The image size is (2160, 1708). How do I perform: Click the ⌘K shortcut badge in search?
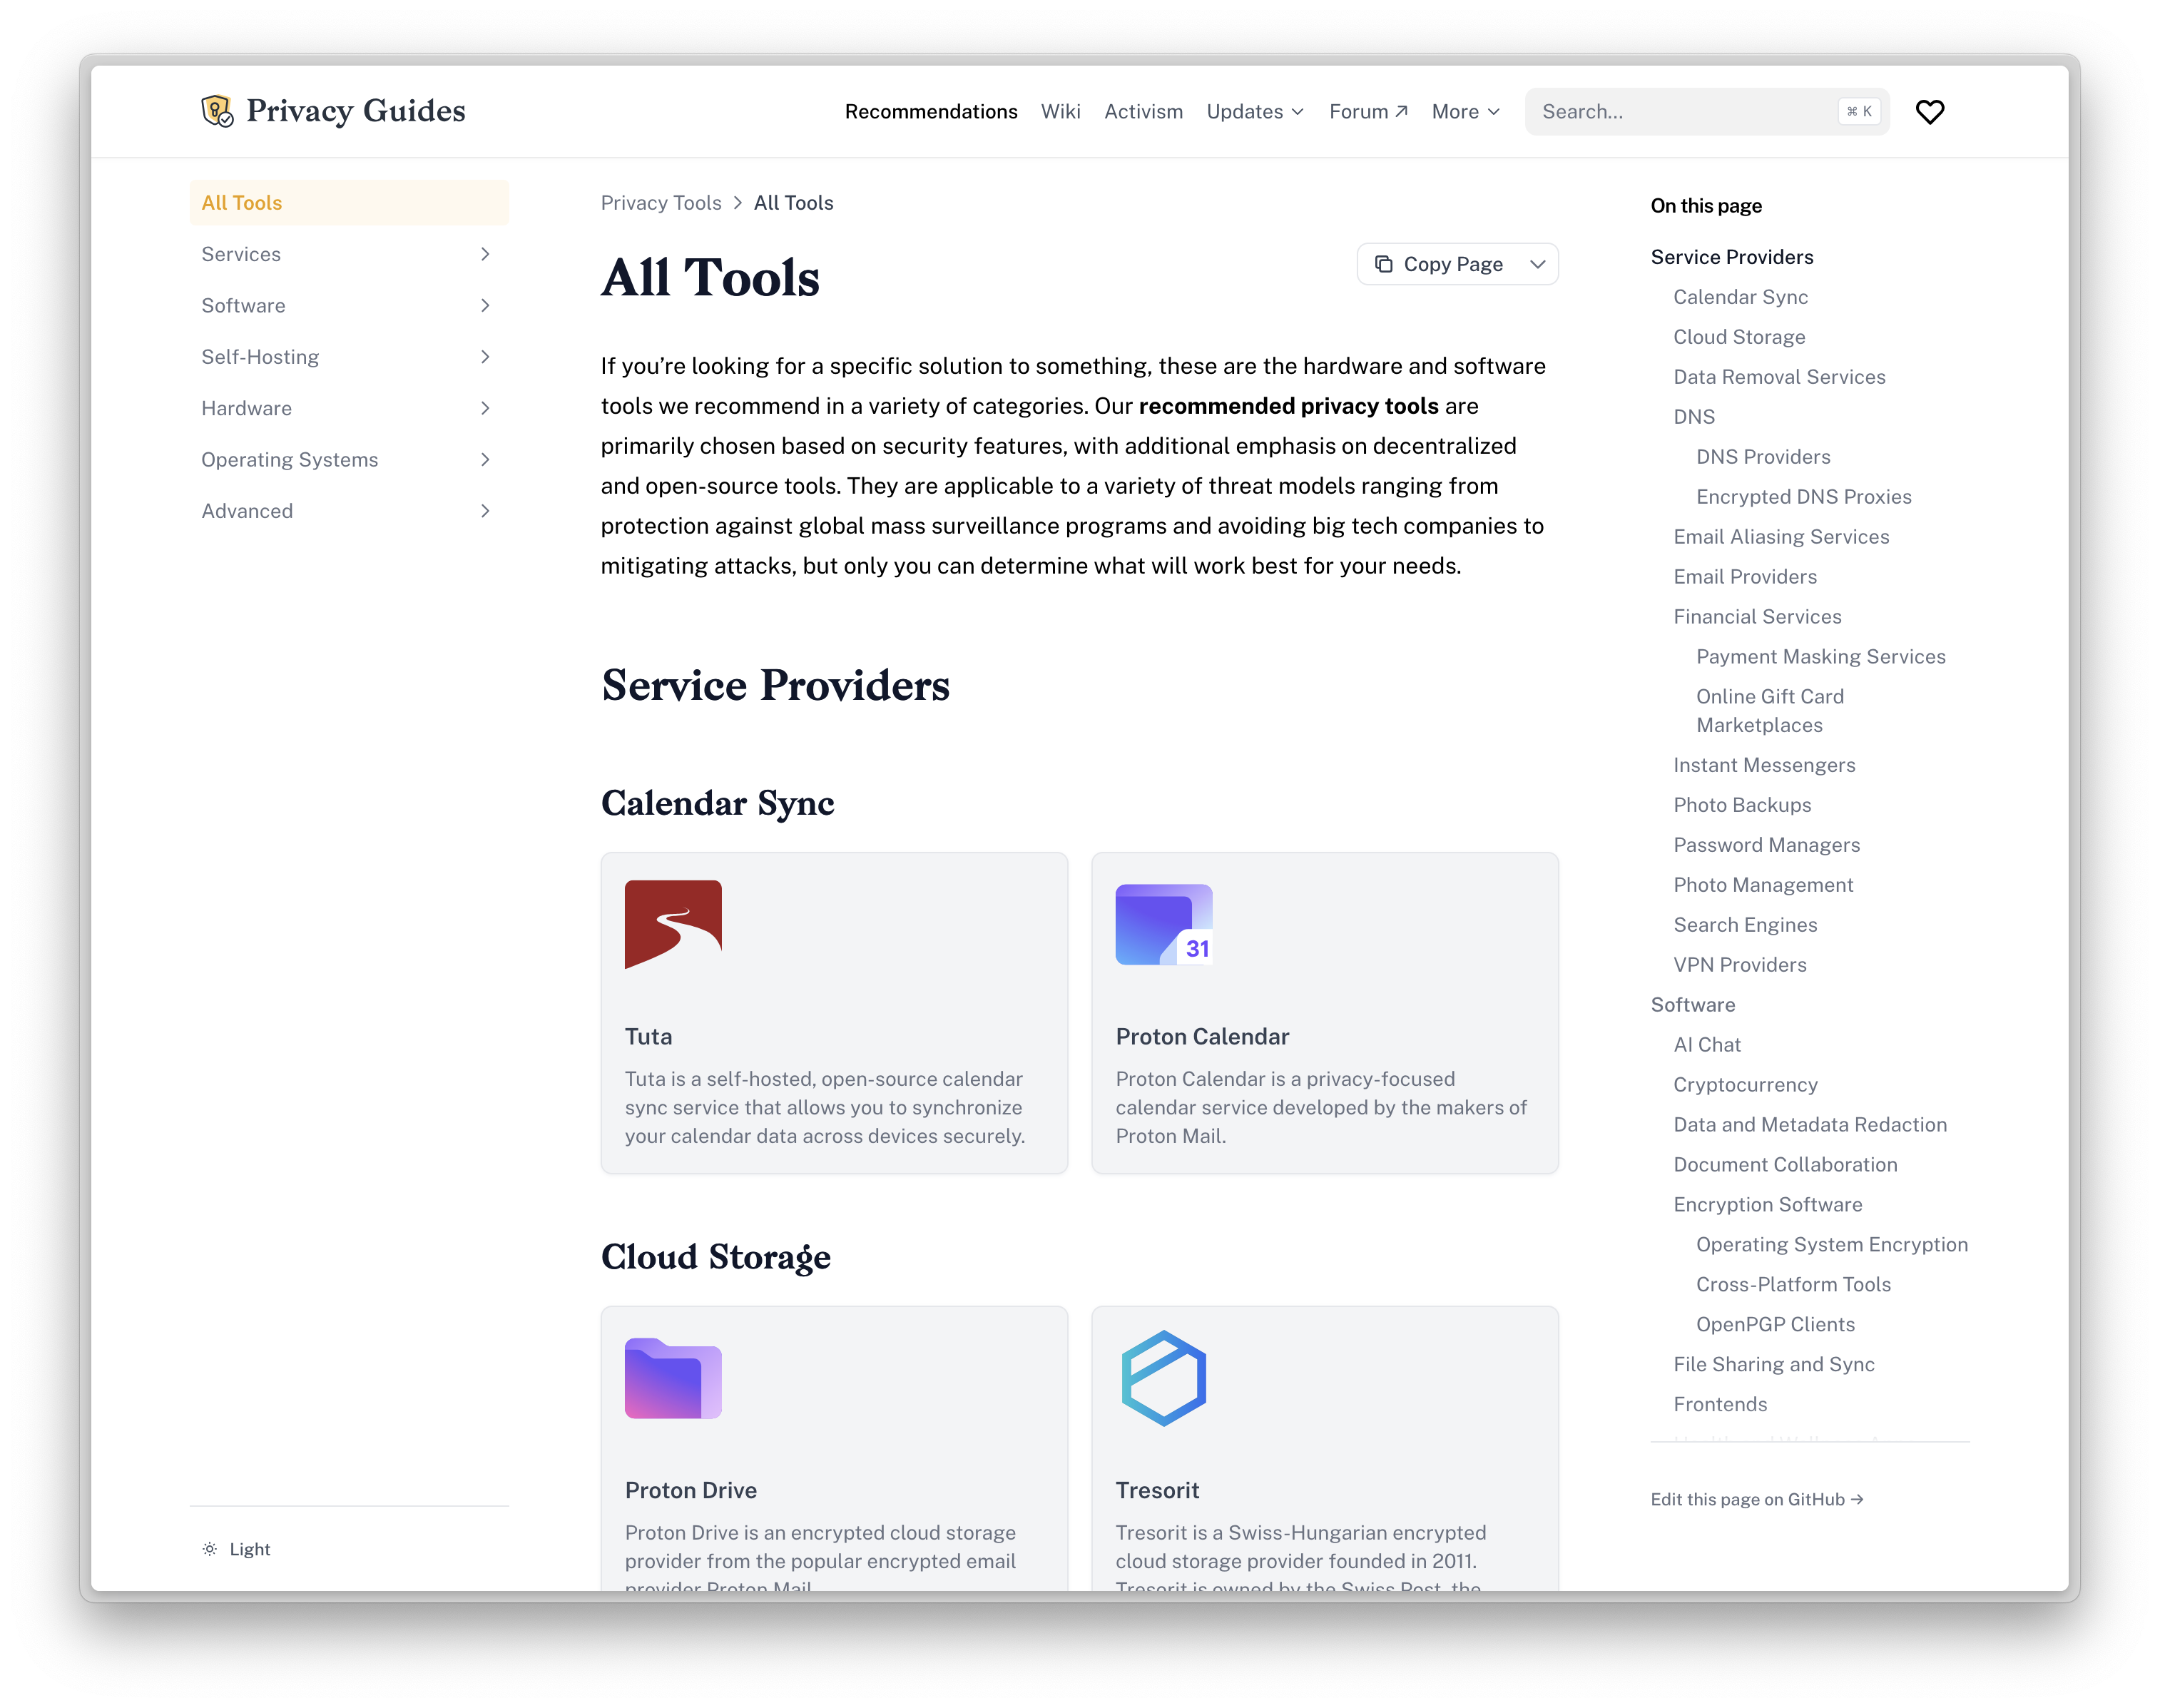(1859, 112)
